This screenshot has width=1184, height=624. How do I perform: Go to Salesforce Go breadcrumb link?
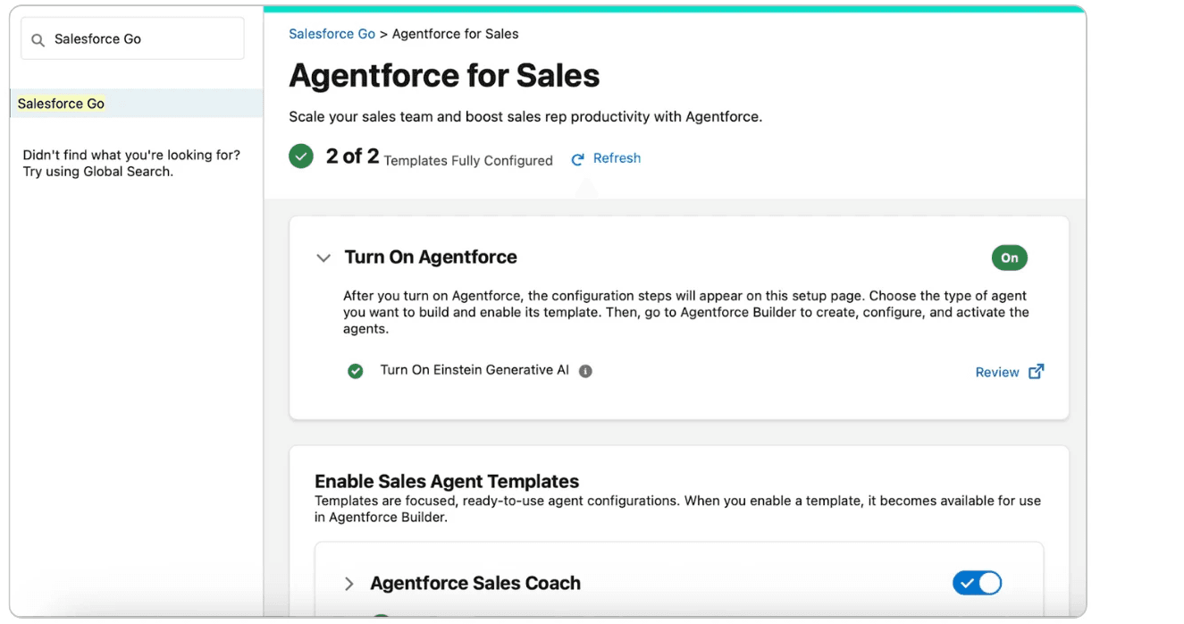[x=332, y=34]
